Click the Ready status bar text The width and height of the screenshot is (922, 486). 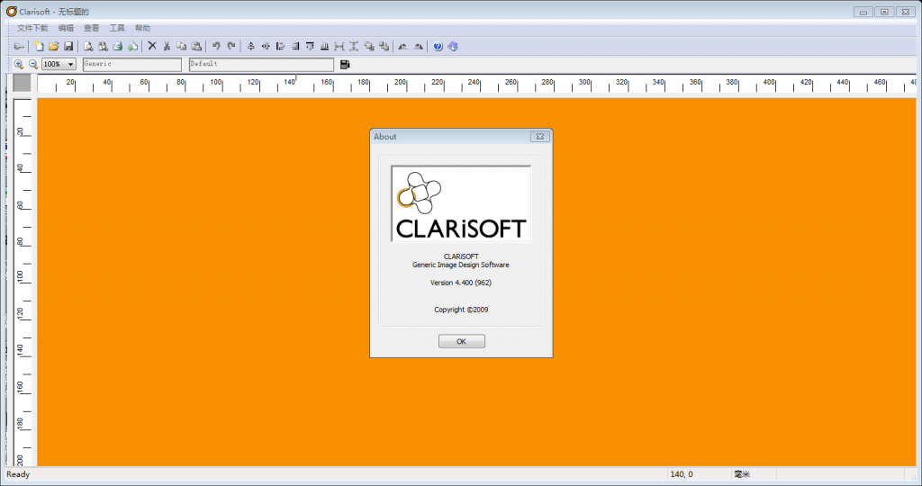pyautogui.click(x=18, y=474)
